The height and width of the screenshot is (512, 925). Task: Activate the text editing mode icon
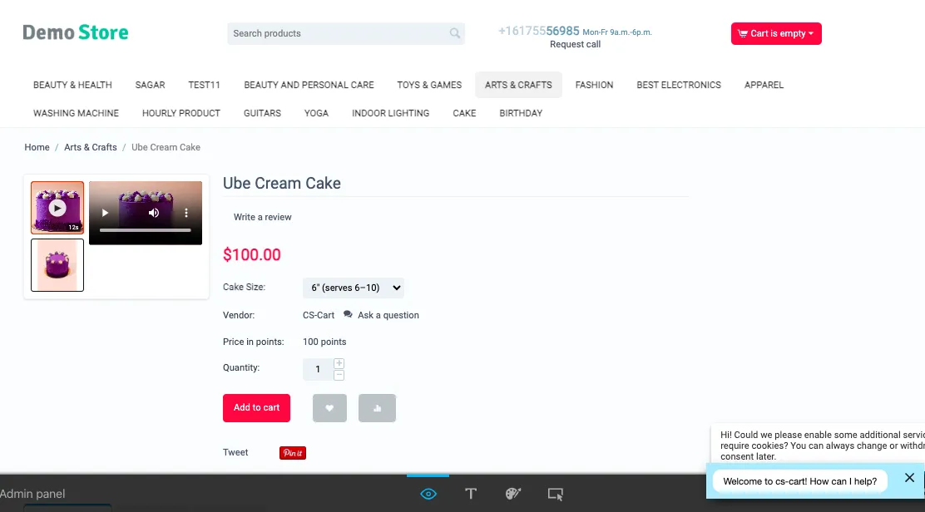(471, 494)
